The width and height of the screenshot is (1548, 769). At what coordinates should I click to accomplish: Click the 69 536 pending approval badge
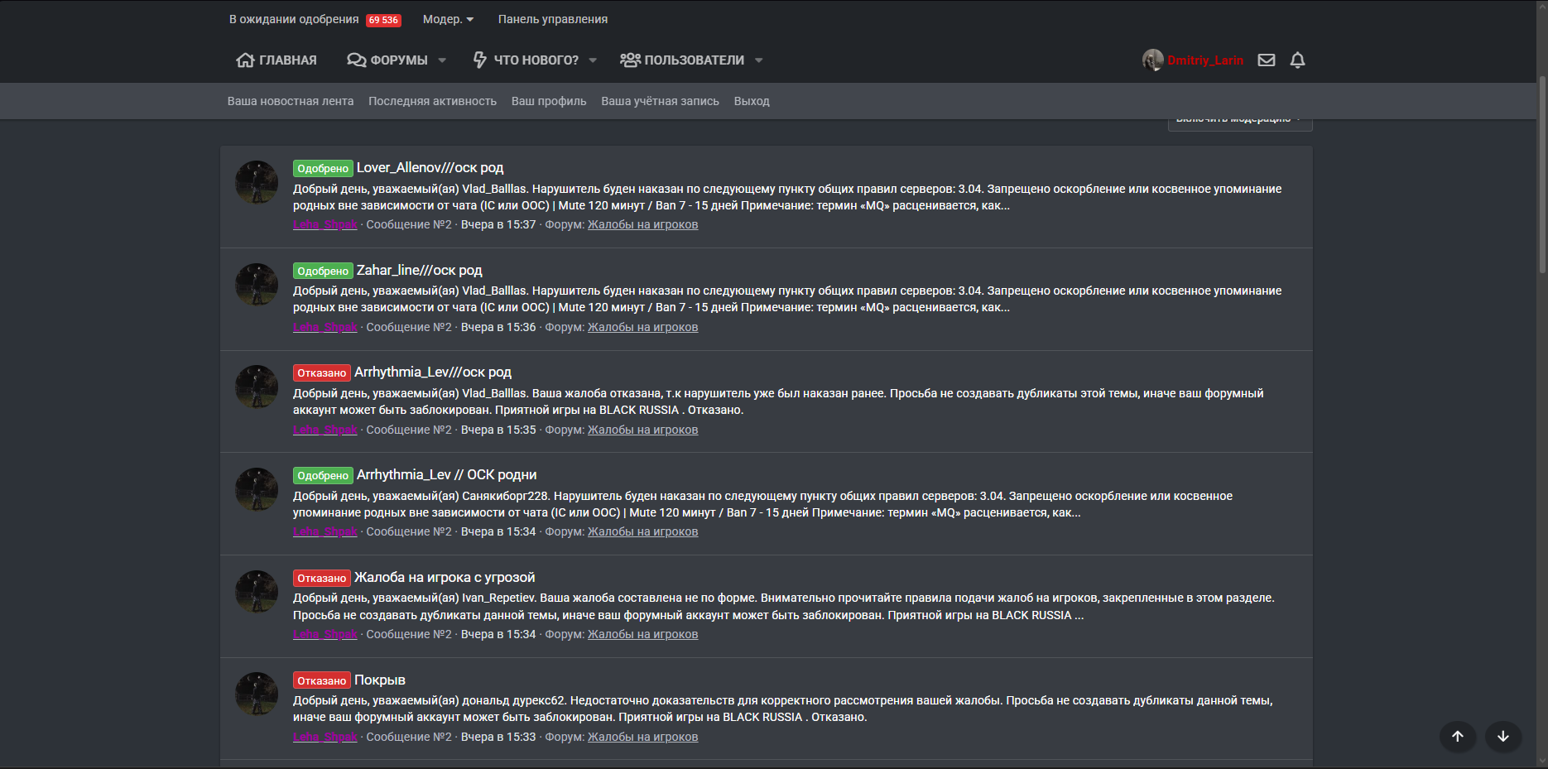pyautogui.click(x=383, y=20)
